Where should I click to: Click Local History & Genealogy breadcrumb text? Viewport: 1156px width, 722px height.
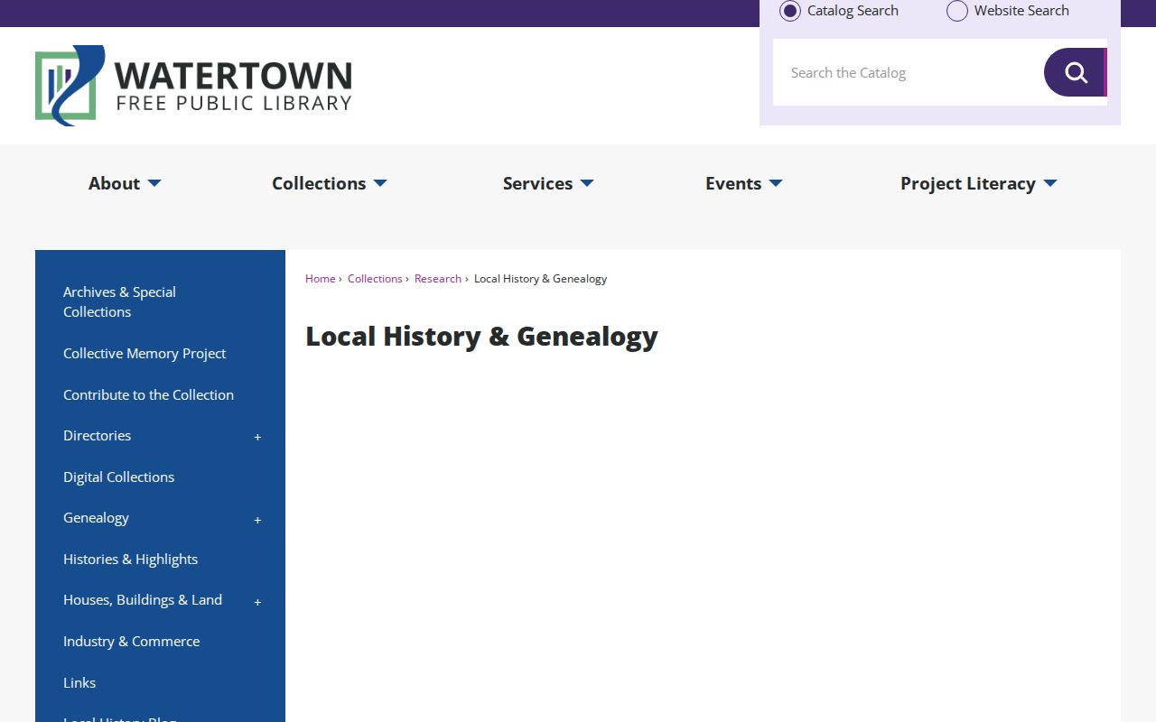click(x=540, y=279)
